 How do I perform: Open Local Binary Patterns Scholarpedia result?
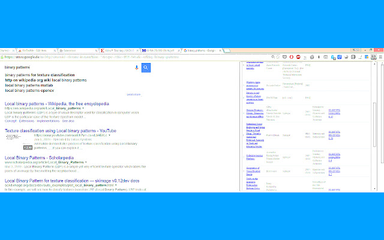[39, 158]
